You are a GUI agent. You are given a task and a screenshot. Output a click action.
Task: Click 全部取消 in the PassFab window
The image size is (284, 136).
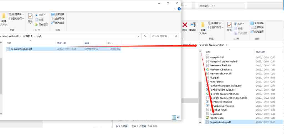tap(257, 27)
